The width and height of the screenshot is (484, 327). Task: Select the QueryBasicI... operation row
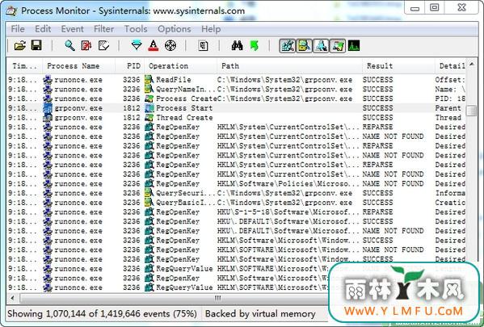pos(236,203)
